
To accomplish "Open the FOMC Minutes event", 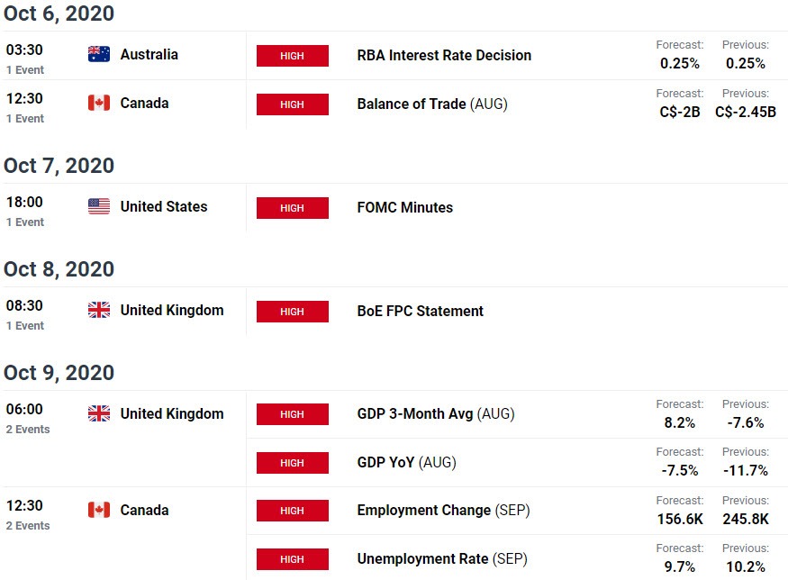I will [x=404, y=207].
